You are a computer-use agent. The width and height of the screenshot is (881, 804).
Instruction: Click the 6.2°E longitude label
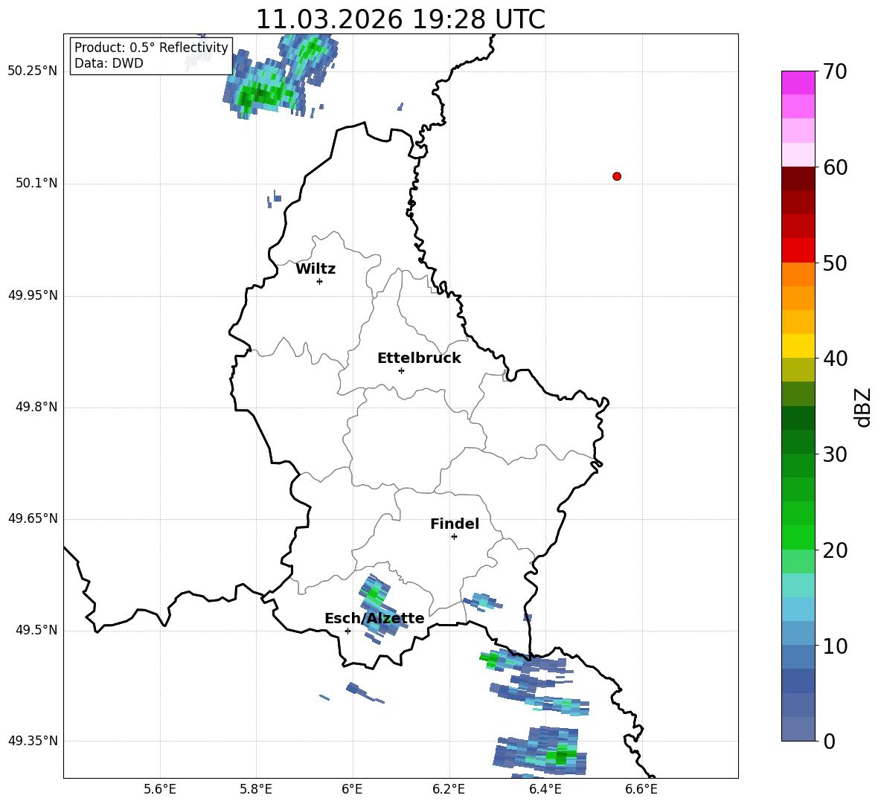click(449, 789)
